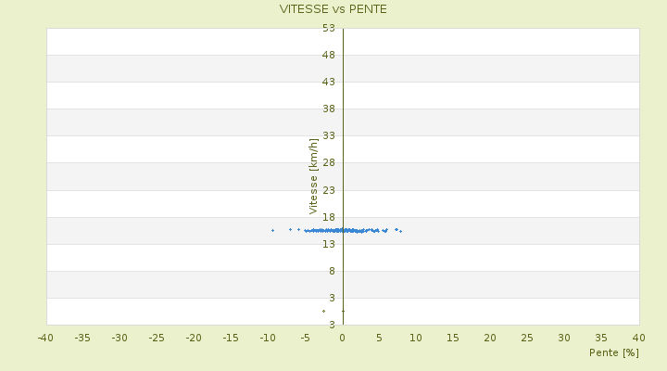Click the 48 tick label on the vertical axis

tap(329, 55)
